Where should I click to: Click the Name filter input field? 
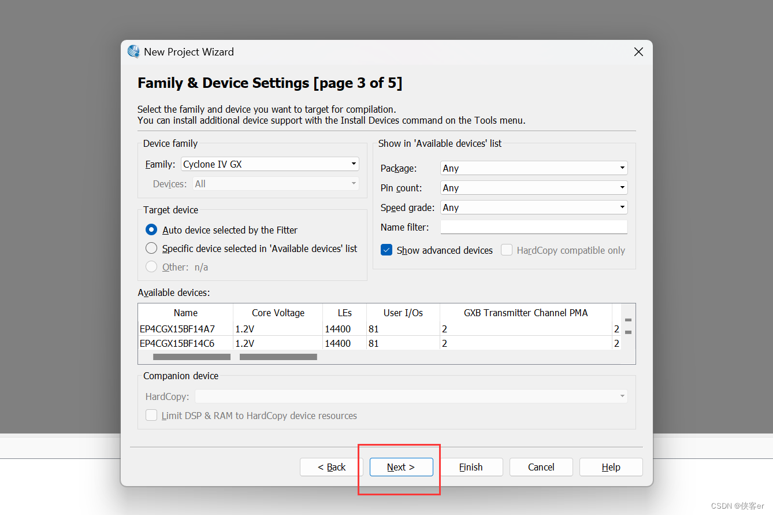tap(534, 227)
